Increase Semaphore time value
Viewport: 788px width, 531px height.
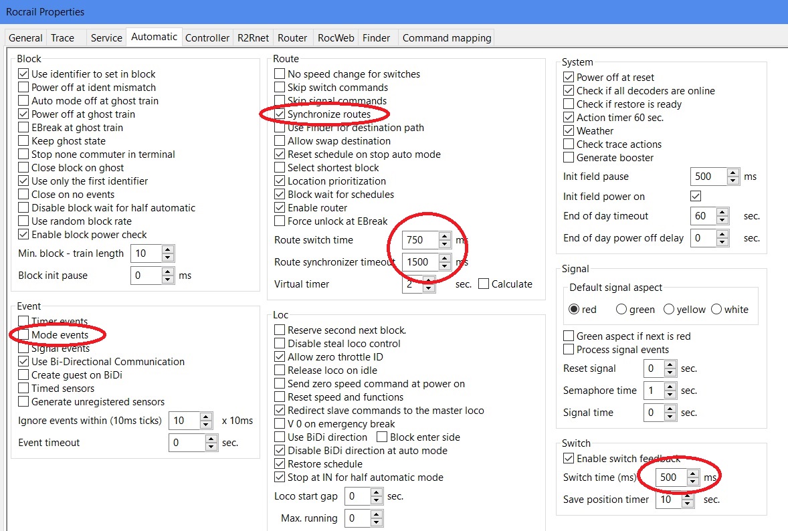[x=670, y=387]
